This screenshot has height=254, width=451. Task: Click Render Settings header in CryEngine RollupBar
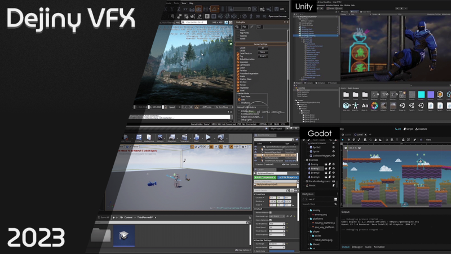coord(260,44)
